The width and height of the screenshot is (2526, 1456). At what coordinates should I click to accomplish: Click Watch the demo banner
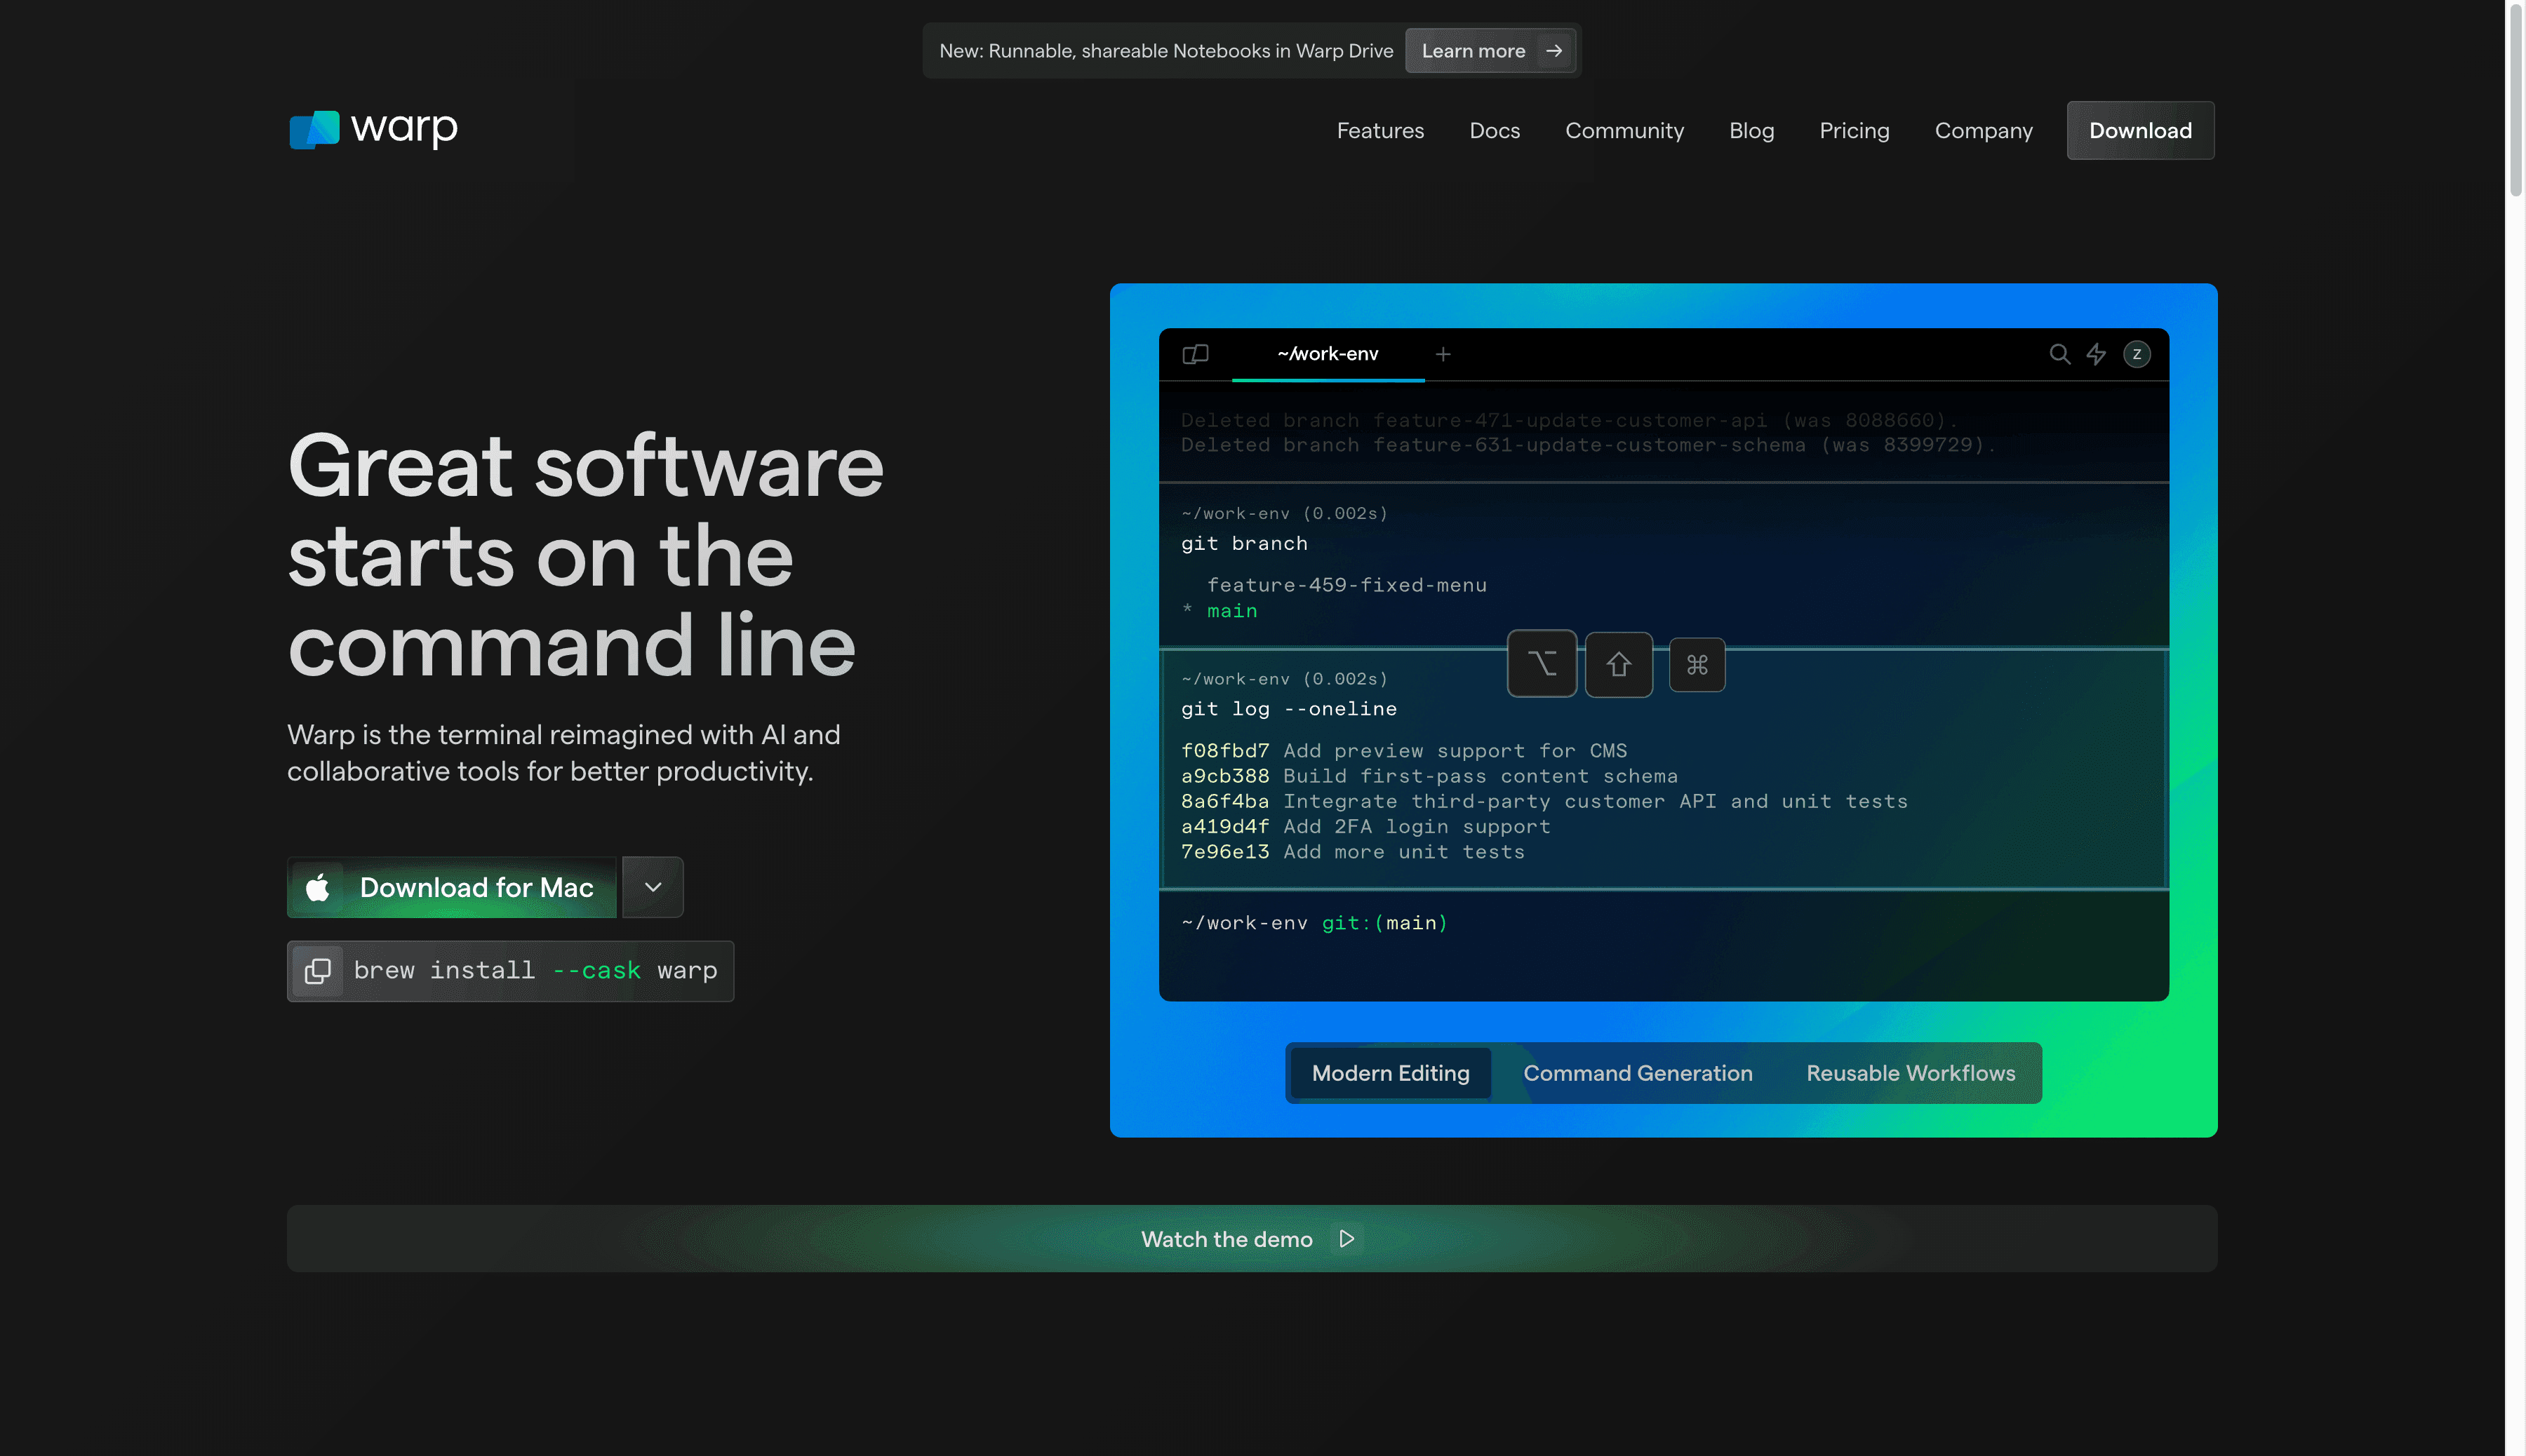(x=1252, y=1238)
